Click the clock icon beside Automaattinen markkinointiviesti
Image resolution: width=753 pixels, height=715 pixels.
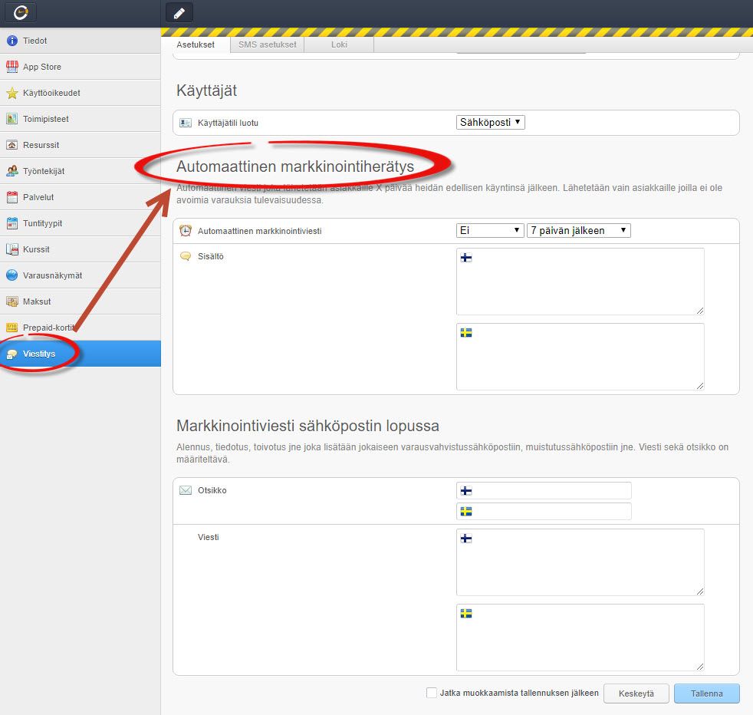click(x=186, y=231)
